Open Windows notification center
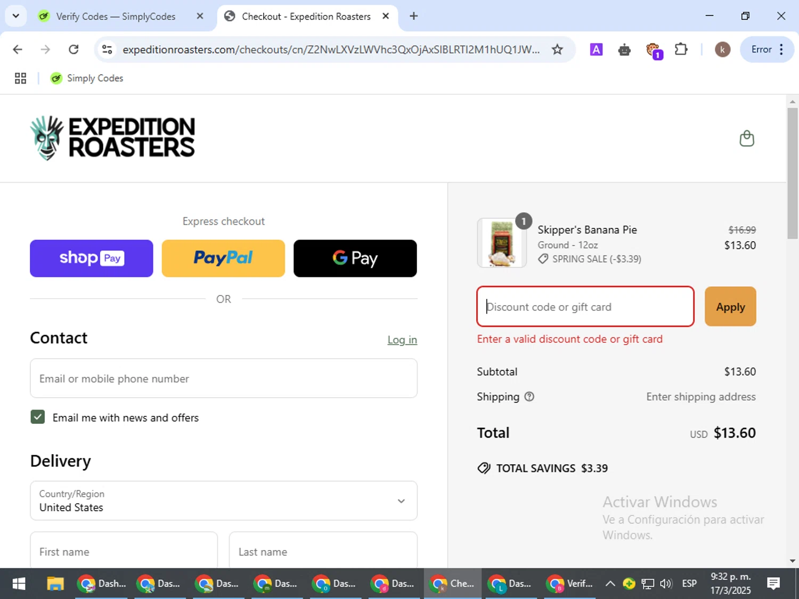The width and height of the screenshot is (799, 599). (x=773, y=584)
